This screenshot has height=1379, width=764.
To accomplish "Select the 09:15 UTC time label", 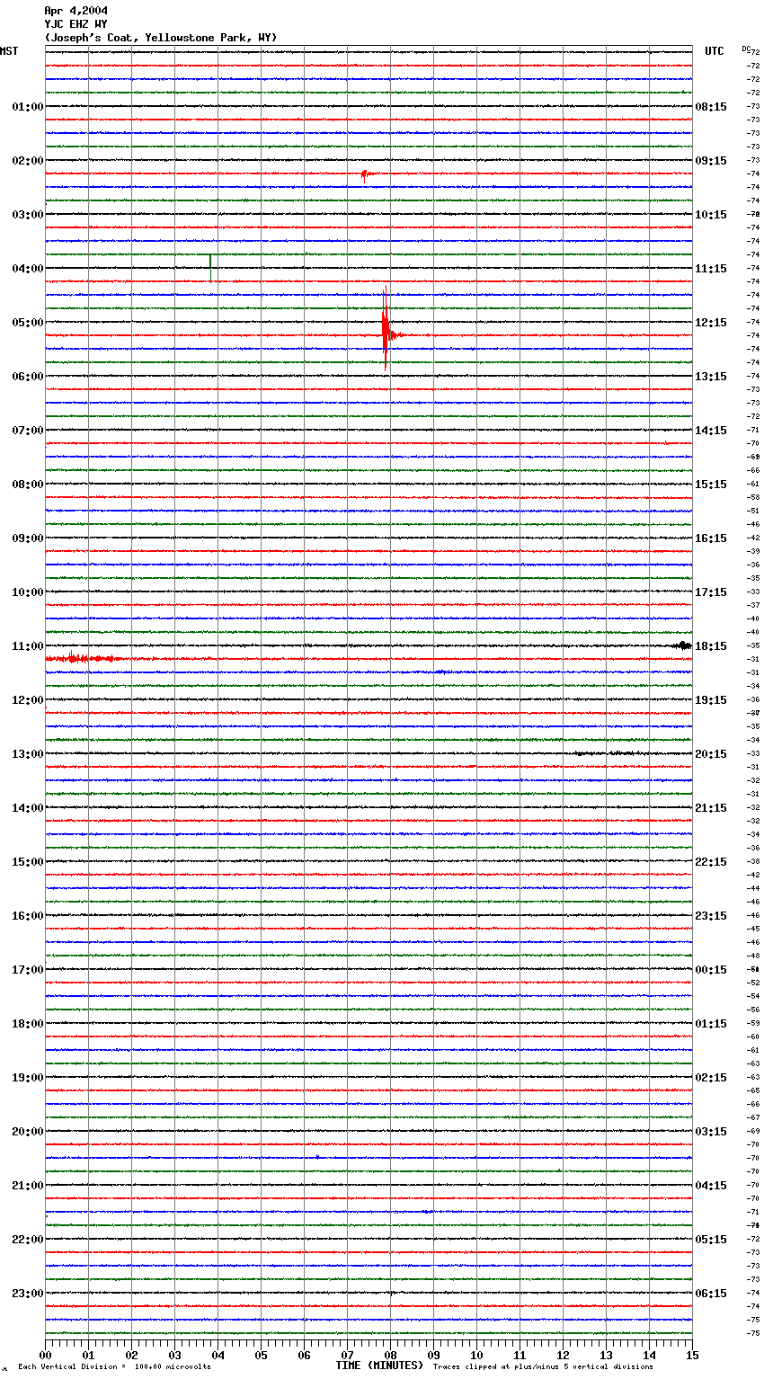I will (711, 161).
